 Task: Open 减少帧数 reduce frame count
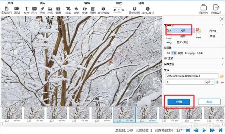103,9
